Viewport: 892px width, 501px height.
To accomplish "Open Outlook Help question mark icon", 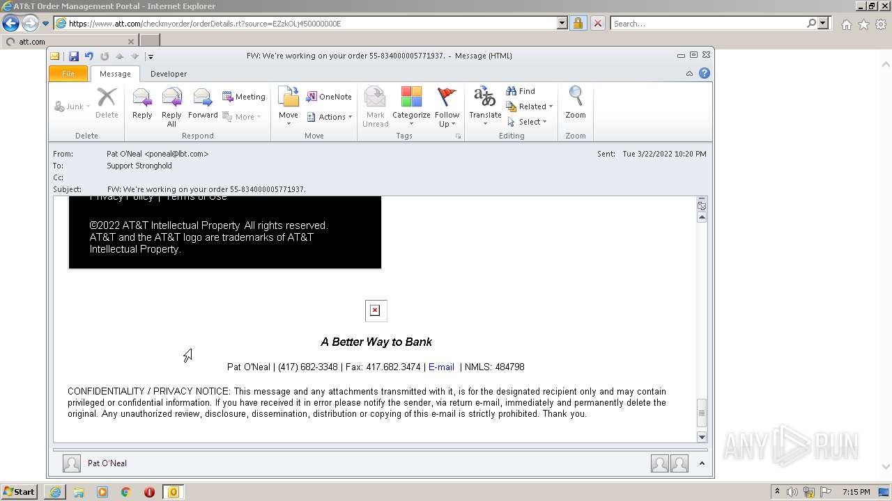I will point(705,73).
